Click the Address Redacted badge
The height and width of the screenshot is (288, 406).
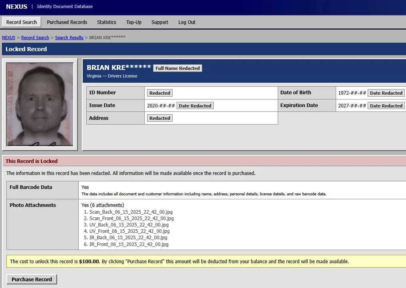pyautogui.click(x=160, y=118)
